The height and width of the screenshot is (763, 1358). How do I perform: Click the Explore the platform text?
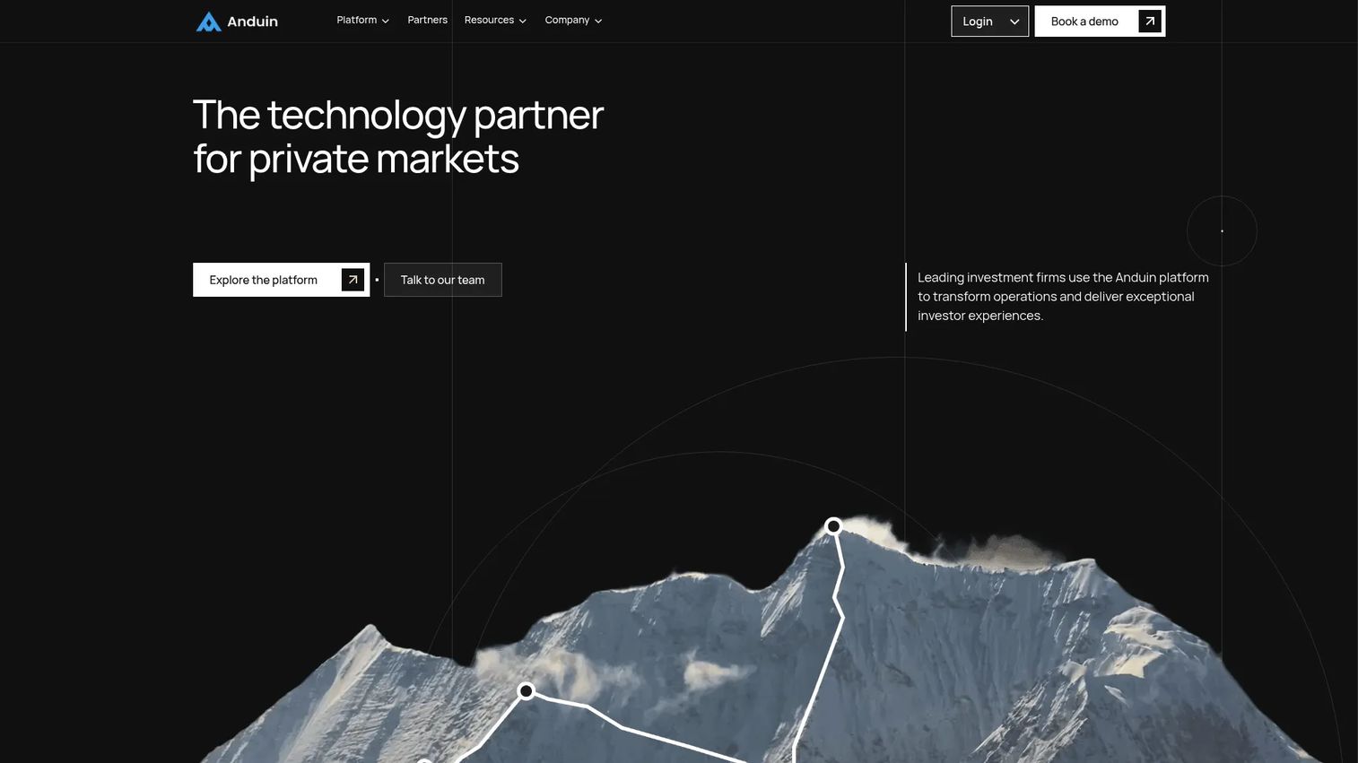pyautogui.click(x=264, y=280)
